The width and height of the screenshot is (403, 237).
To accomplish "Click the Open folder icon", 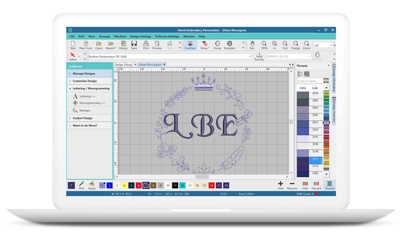I will click(99, 45).
